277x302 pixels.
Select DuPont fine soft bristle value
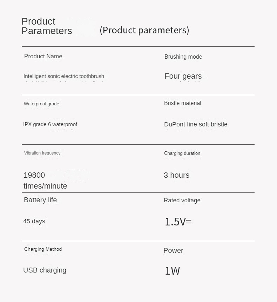point(196,124)
